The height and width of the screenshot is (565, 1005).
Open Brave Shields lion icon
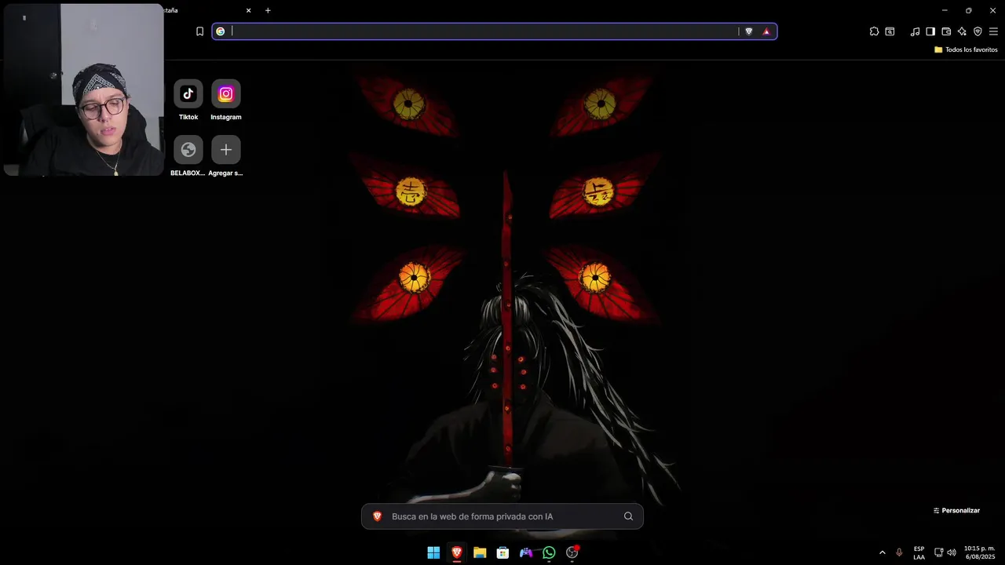(748, 31)
